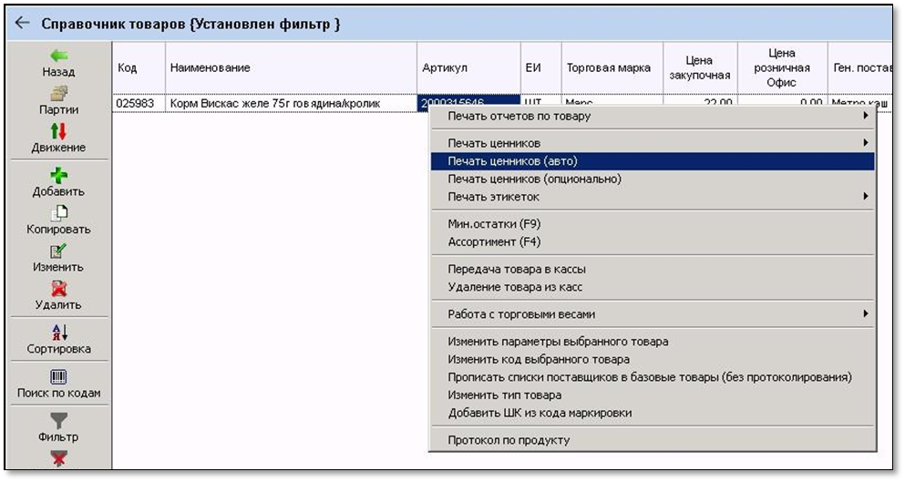Open Партии from the sidebar
Viewport: 905px width, 482px height.
(58, 94)
